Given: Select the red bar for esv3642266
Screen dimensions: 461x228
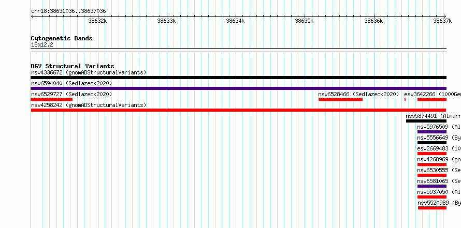Looking at the screenshot, I should 432,99.
